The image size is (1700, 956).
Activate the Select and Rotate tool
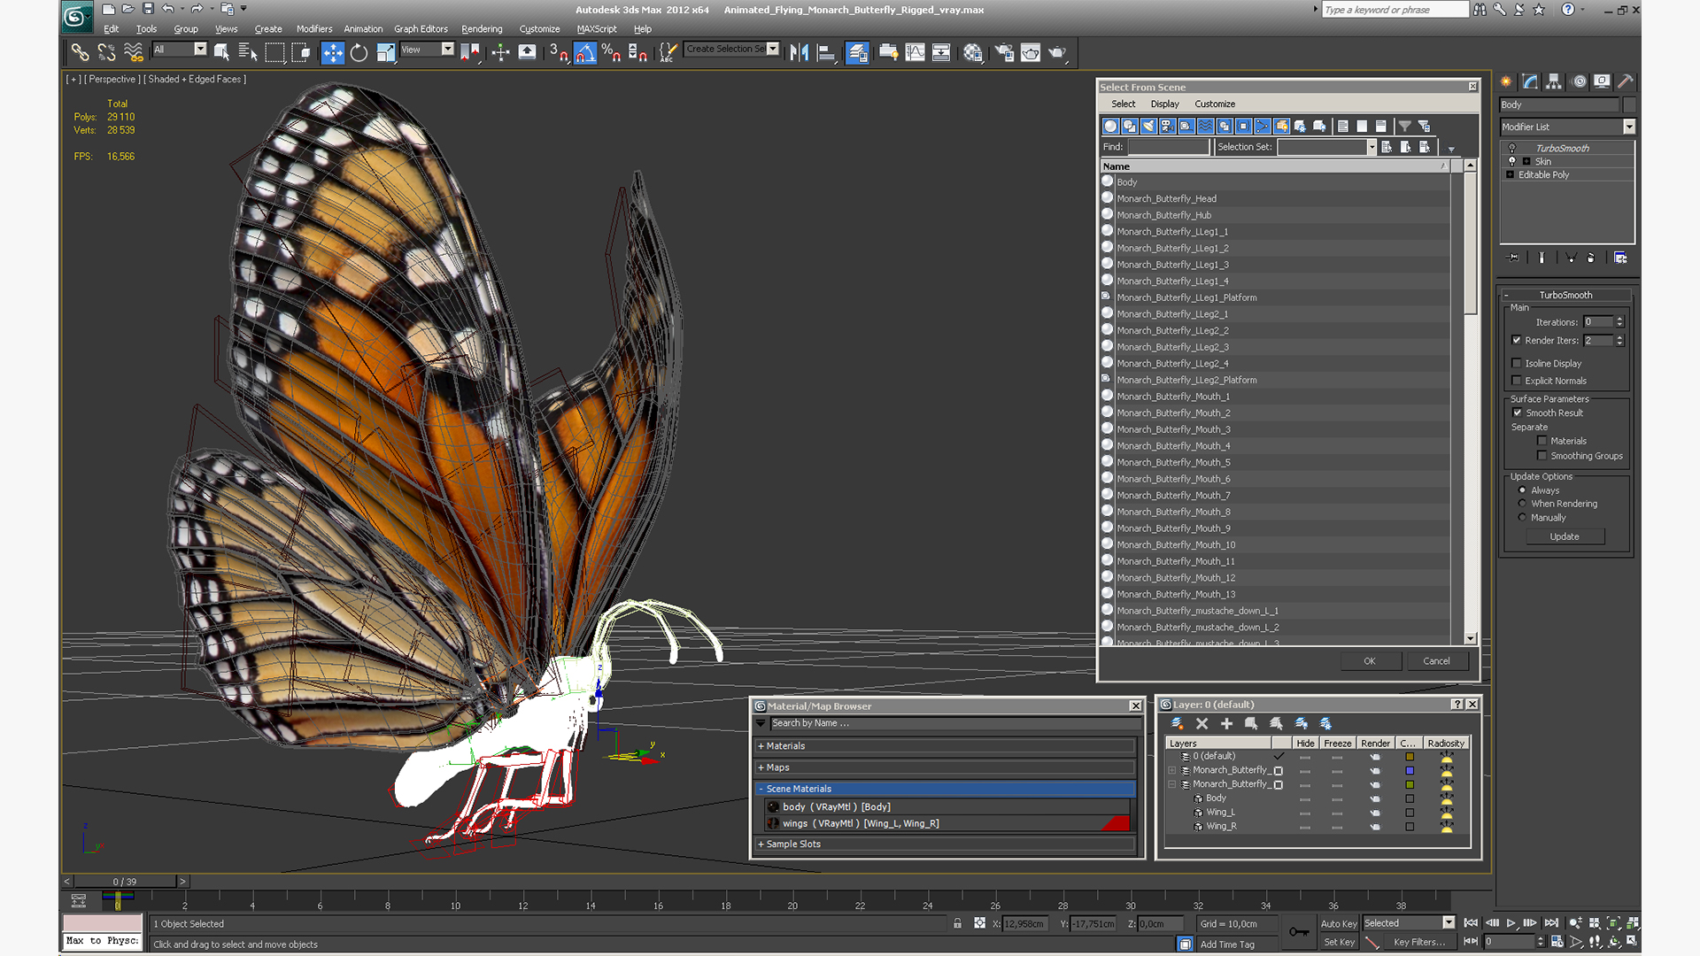point(359,52)
